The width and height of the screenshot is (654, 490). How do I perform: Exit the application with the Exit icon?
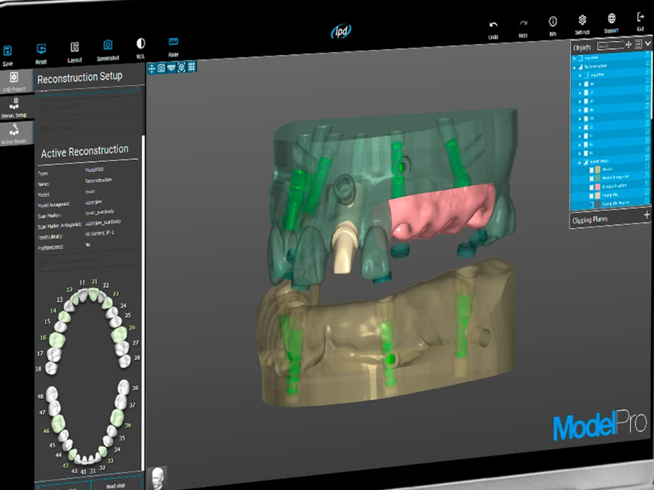(641, 16)
